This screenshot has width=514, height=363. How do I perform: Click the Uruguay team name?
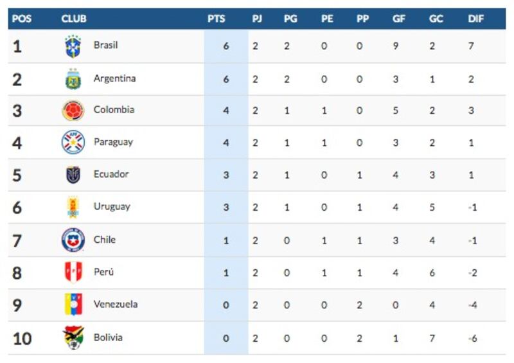[x=112, y=207]
